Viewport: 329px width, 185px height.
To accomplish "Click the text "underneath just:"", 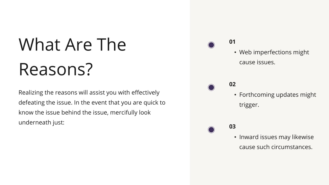I will click(41, 122).
